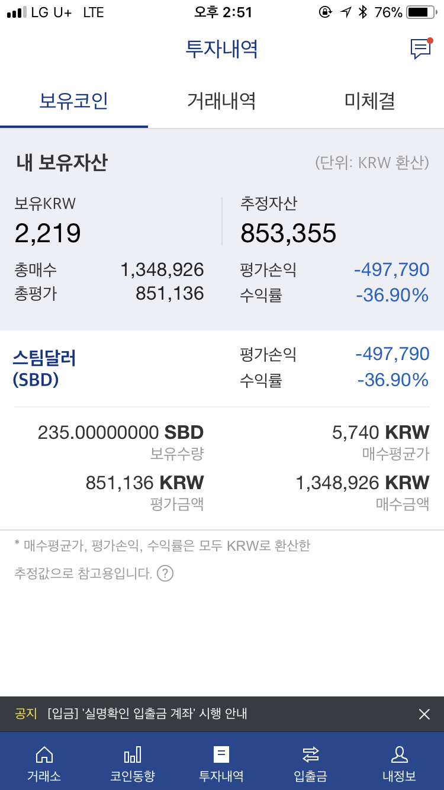This screenshot has width=444, height=790.
Task: Switch to the 보유코인 tab
Action: pyautogui.click(x=73, y=101)
